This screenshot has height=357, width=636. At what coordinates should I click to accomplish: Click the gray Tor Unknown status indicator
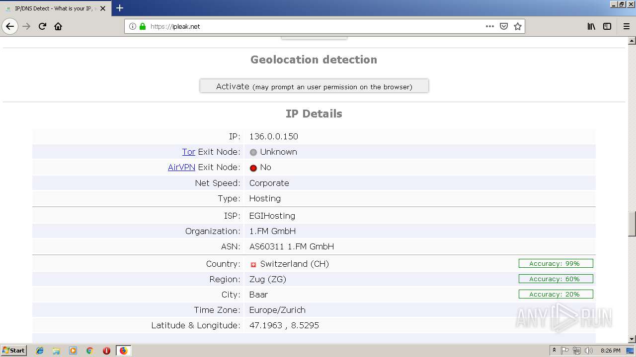click(253, 152)
